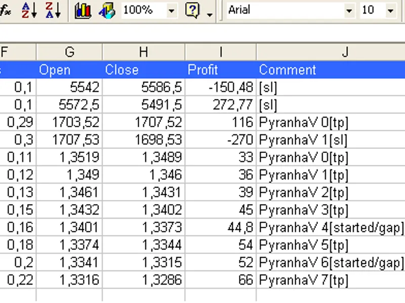This screenshot has height=303, width=405.
Task: Select Profit cell showing 66
Action: (221, 280)
